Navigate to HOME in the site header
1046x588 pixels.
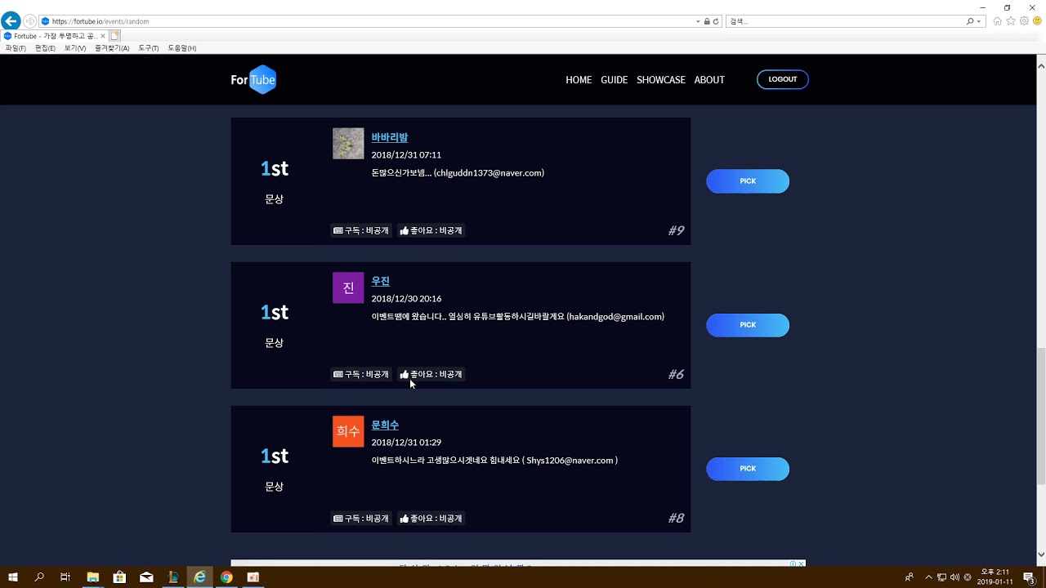point(579,80)
